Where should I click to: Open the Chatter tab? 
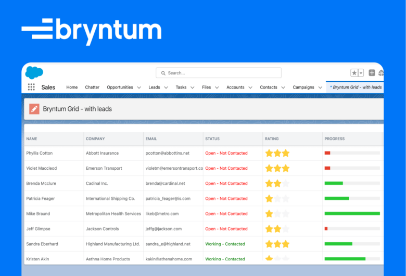click(92, 87)
